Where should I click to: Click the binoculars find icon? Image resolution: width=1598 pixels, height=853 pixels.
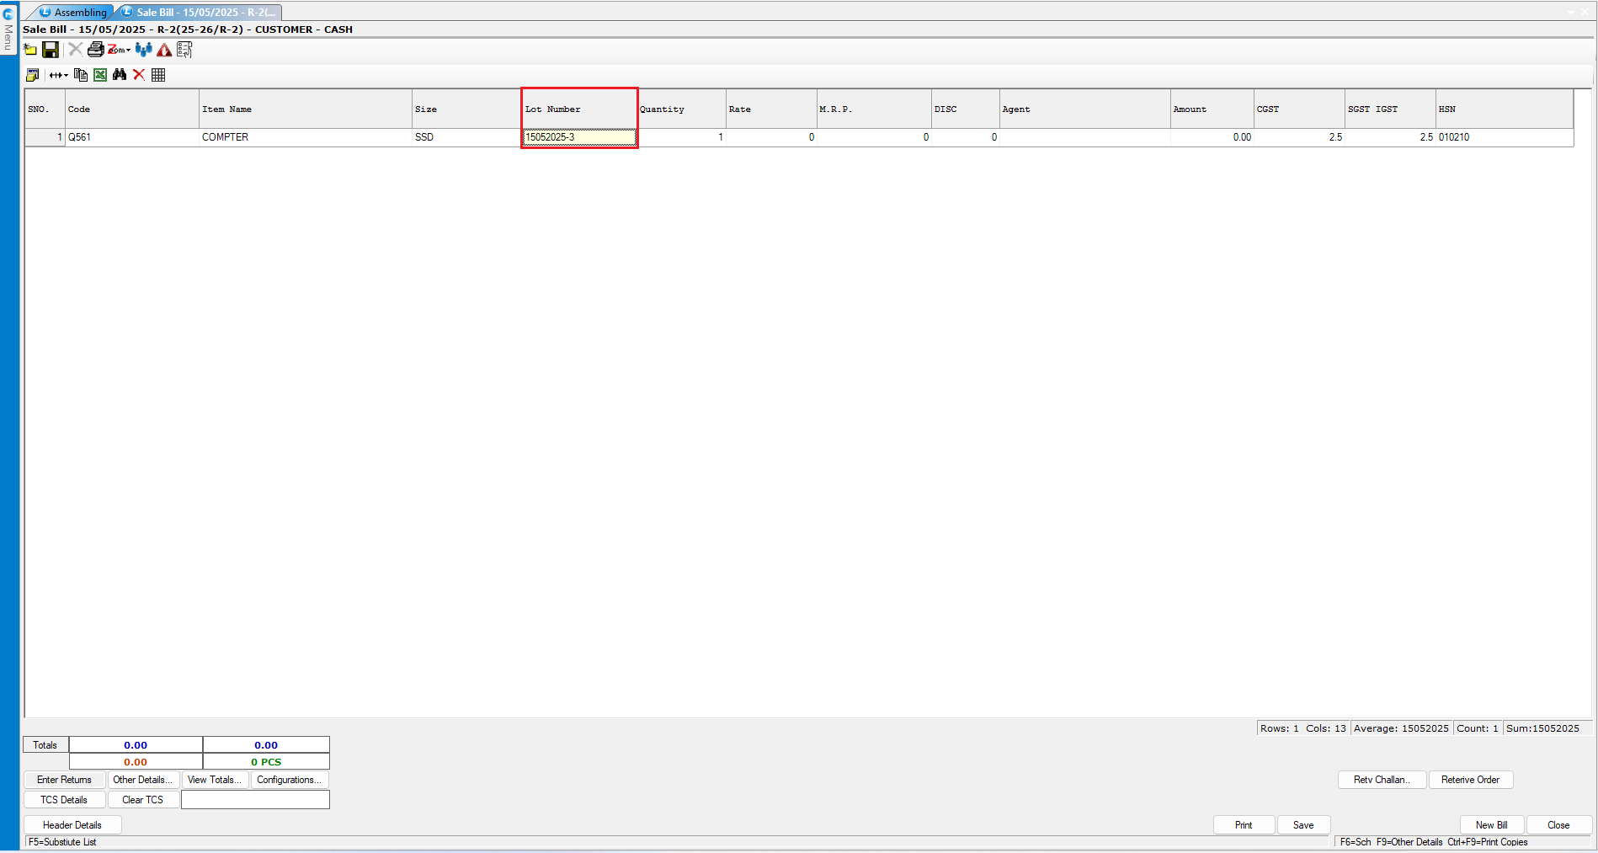(120, 75)
